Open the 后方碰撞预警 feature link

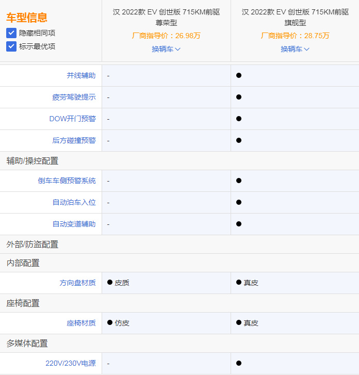[x=74, y=140]
